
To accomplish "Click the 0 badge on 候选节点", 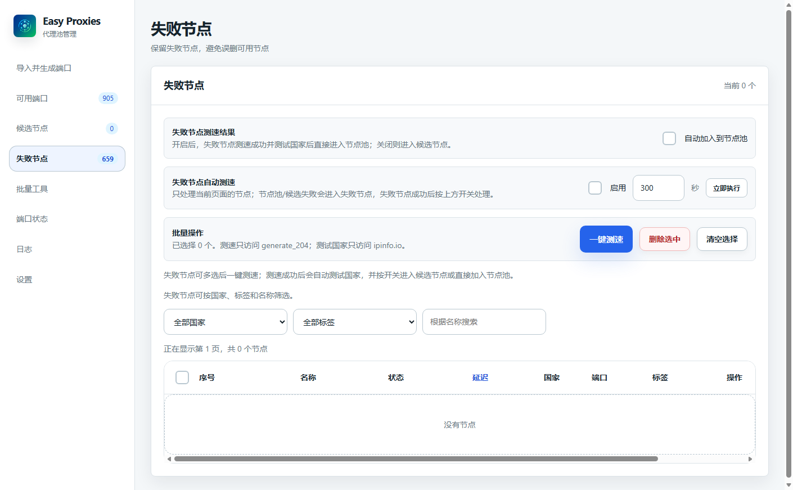I will coord(112,129).
